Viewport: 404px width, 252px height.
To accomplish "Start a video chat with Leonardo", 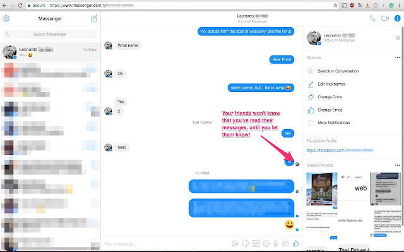I will [x=385, y=18].
